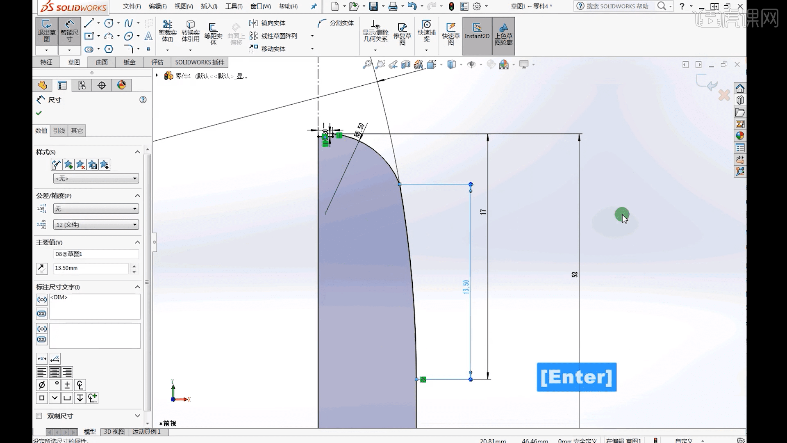Viewport: 787px width, 443px height.
Task: Click the SOLIDWORKS help search box
Action: pos(617,6)
